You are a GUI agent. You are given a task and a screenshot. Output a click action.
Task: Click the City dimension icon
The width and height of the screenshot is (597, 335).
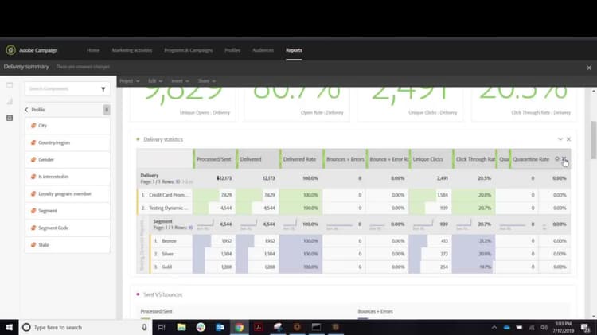[x=33, y=126]
